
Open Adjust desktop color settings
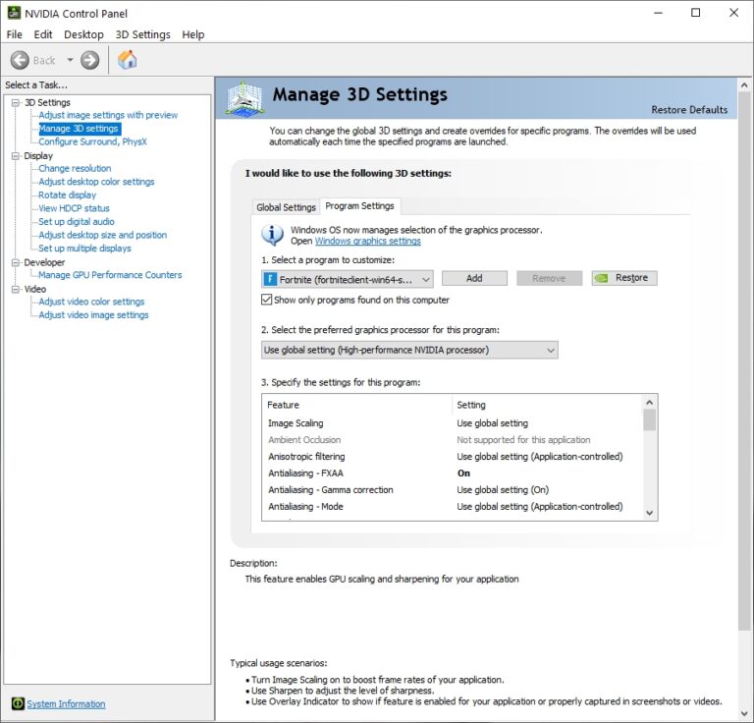(96, 182)
